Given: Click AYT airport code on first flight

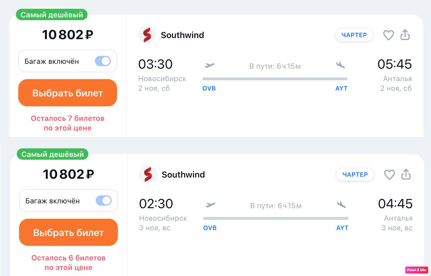Looking at the screenshot, I should click(x=341, y=88).
